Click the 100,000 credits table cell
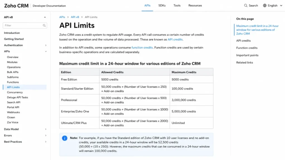 [x=191, y=89]
